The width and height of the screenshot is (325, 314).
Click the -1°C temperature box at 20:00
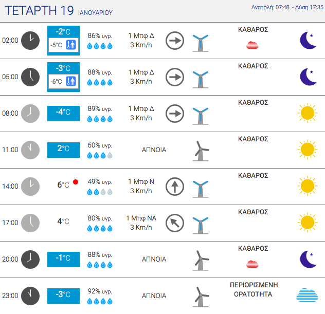[x=63, y=260]
